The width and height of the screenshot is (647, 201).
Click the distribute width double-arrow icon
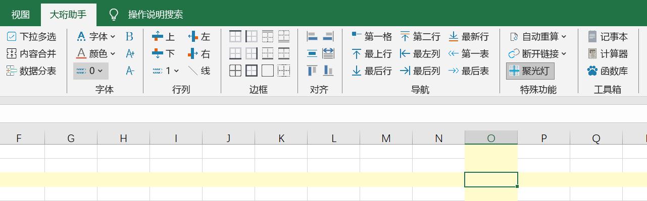[328, 54]
